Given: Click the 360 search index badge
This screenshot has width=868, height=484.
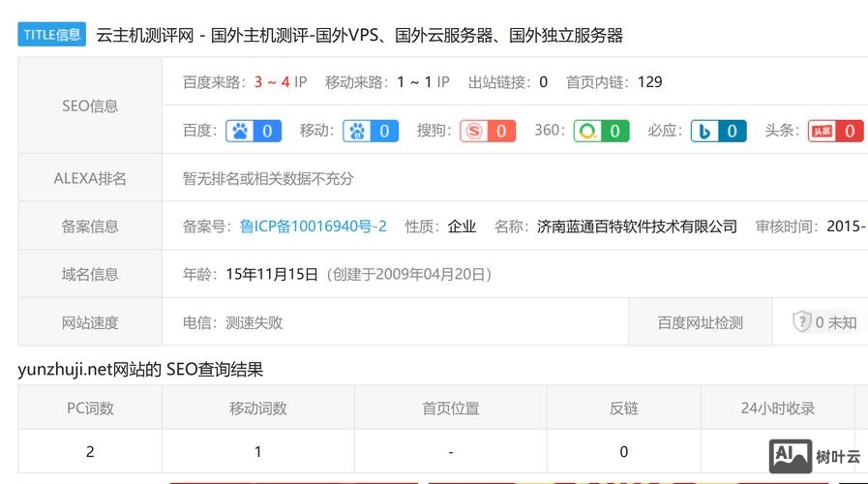Looking at the screenshot, I should pyautogui.click(x=601, y=132).
